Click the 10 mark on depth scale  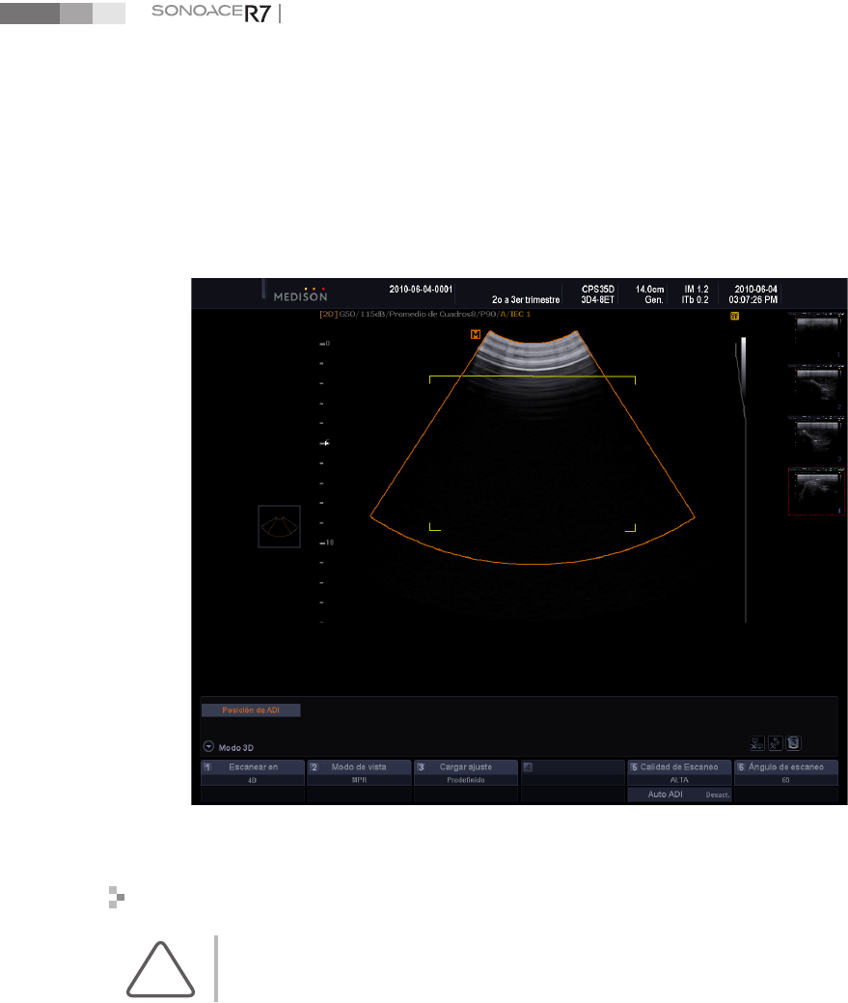(327, 543)
